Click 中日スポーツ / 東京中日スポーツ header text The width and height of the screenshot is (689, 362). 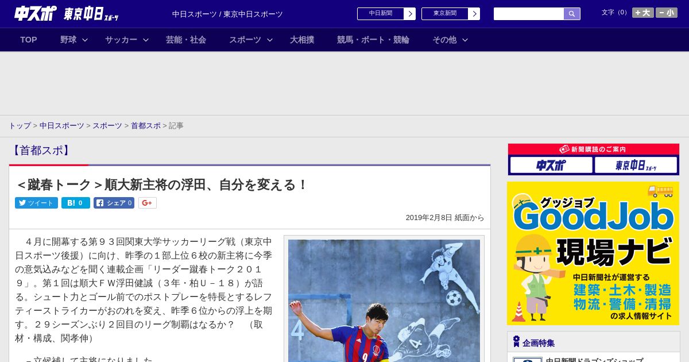coord(227,14)
